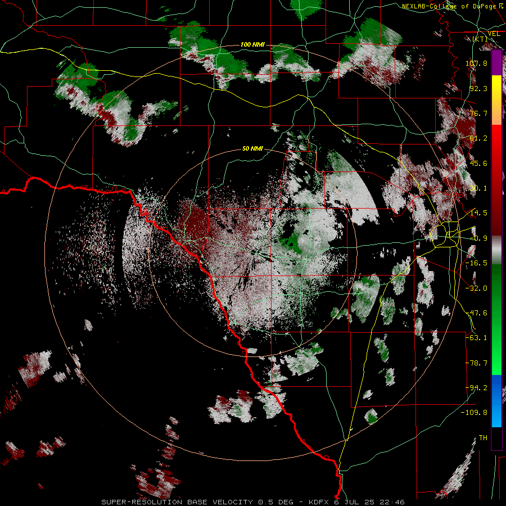Click the -47.6 legend value

pos(476,313)
